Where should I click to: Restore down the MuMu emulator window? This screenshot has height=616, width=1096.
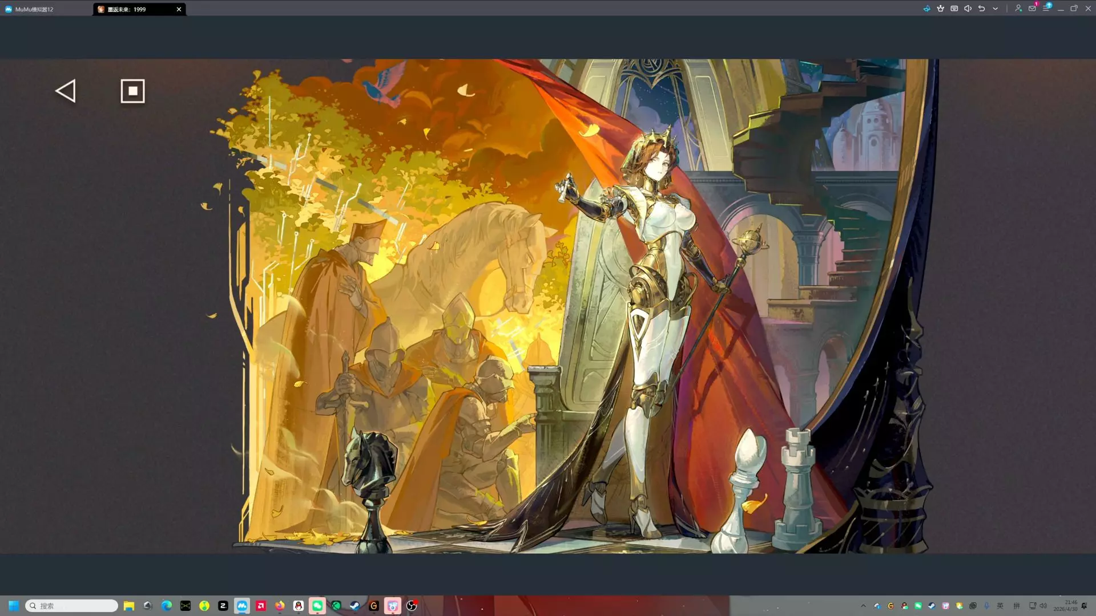[1074, 9]
